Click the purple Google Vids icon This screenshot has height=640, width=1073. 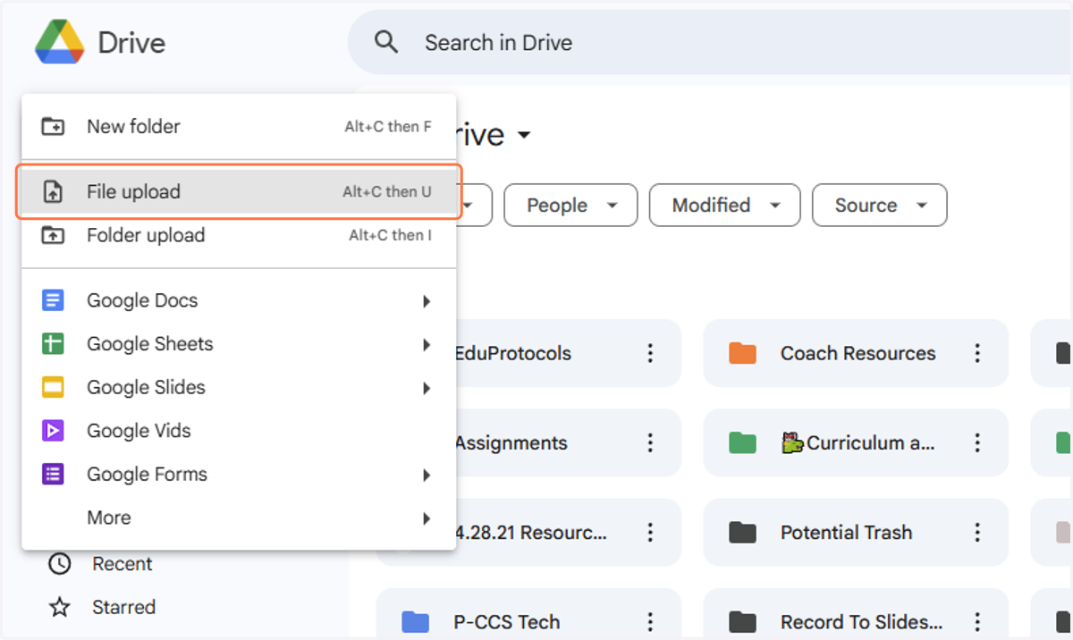pos(54,431)
